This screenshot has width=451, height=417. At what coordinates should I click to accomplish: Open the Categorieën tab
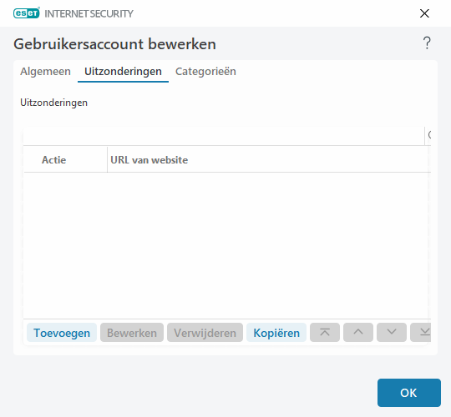click(205, 72)
